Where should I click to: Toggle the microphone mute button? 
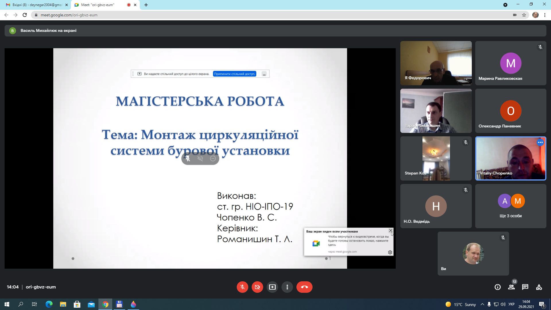point(242,287)
